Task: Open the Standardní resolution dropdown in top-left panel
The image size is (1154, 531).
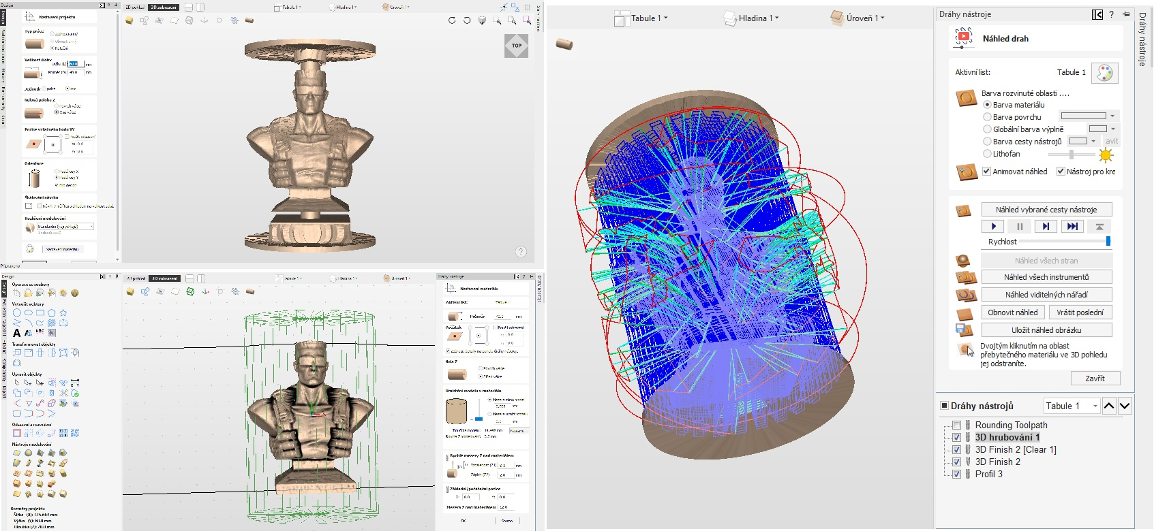Action: 65,227
